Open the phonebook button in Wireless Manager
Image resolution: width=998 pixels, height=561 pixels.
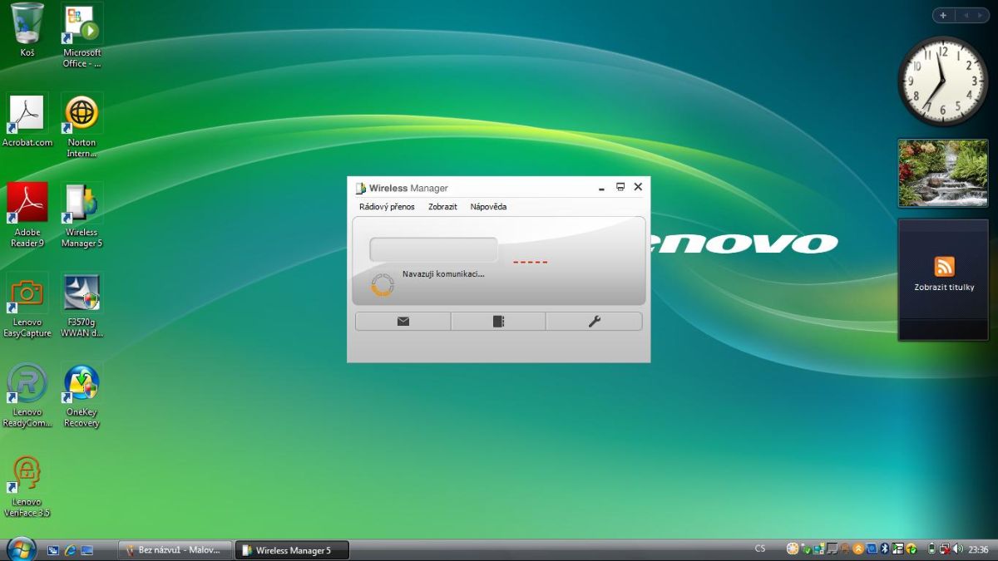pyautogui.click(x=498, y=322)
